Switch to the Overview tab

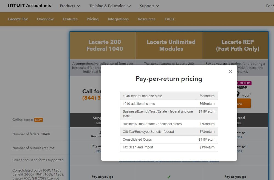coord(45,19)
